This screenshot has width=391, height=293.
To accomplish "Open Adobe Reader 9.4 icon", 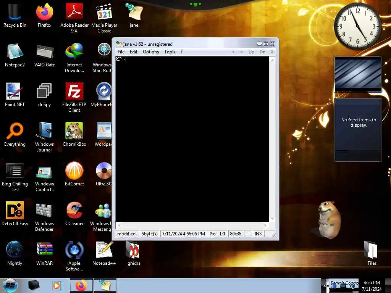I will [x=74, y=18].
